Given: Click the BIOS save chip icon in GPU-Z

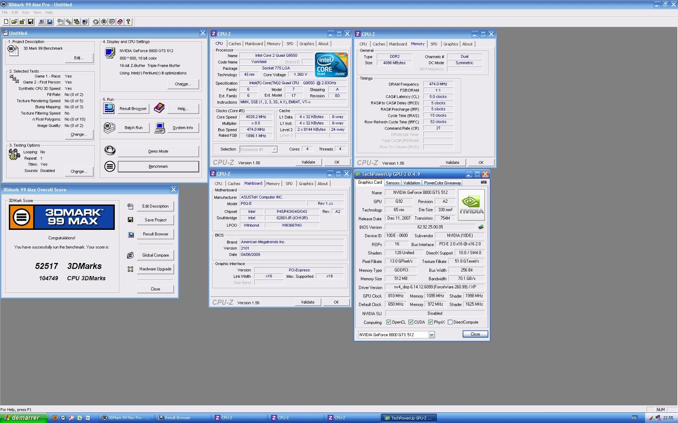Looking at the screenshot, I should [481, 227].
